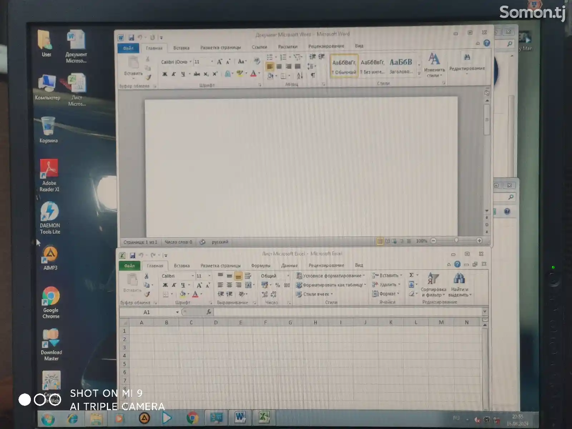Toggle Bold (Ж) in the Word ribbon
Screen dimensions: 572x429
coord(164,74)
